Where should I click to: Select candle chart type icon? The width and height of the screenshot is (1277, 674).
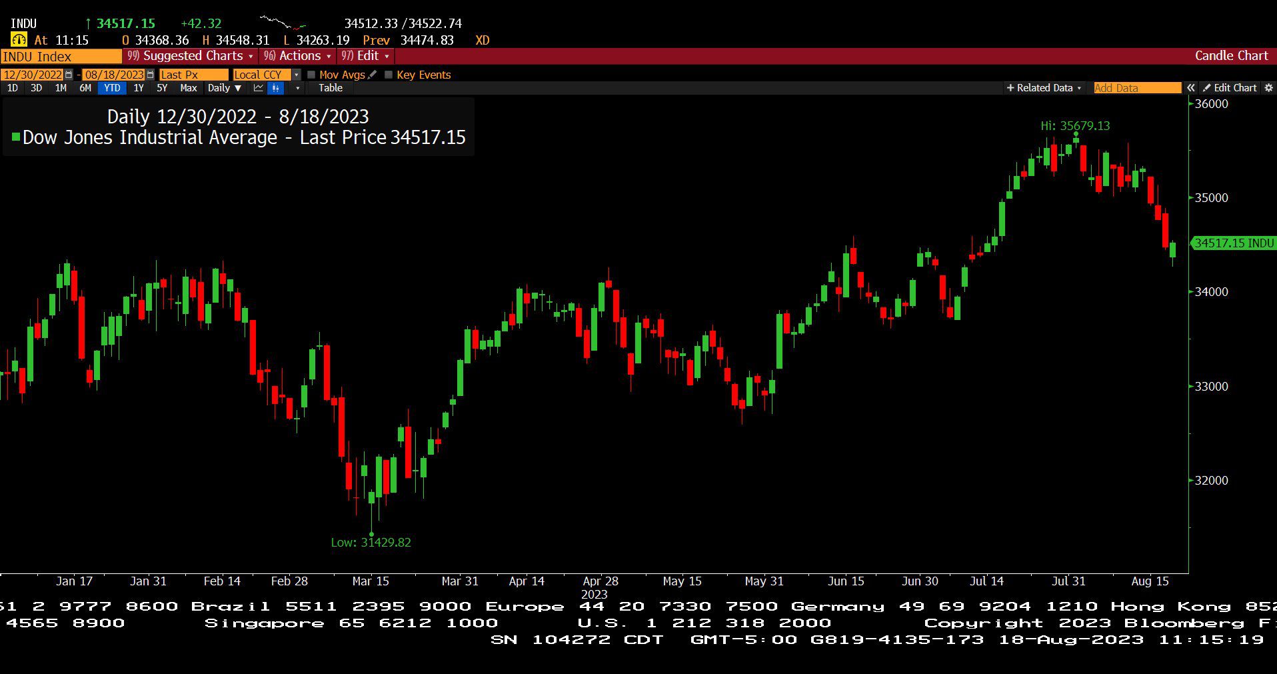275,88
